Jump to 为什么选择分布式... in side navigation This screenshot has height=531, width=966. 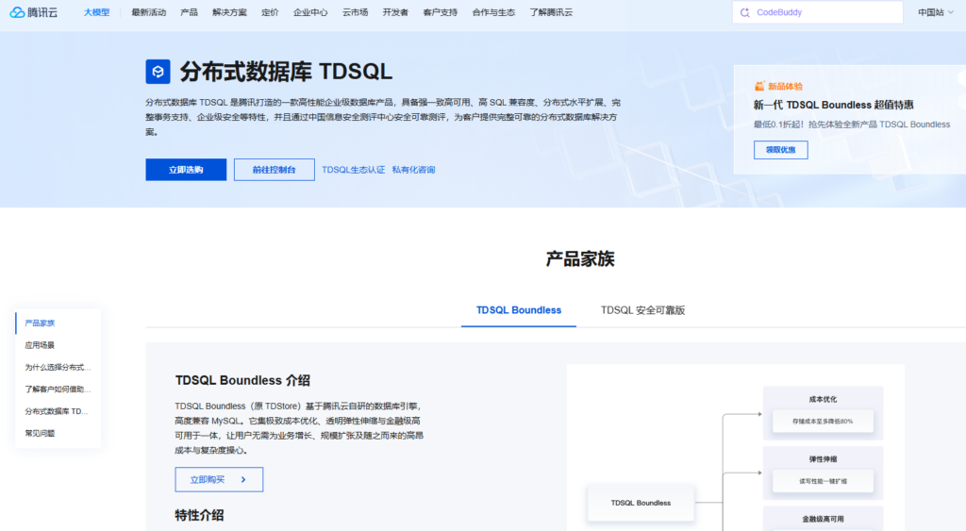coord(58,367)
